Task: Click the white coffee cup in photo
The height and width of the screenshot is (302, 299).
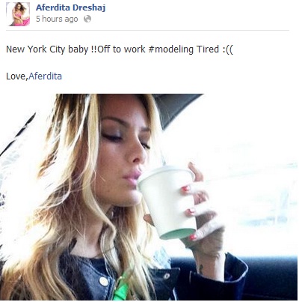Action: pos(167,202)
